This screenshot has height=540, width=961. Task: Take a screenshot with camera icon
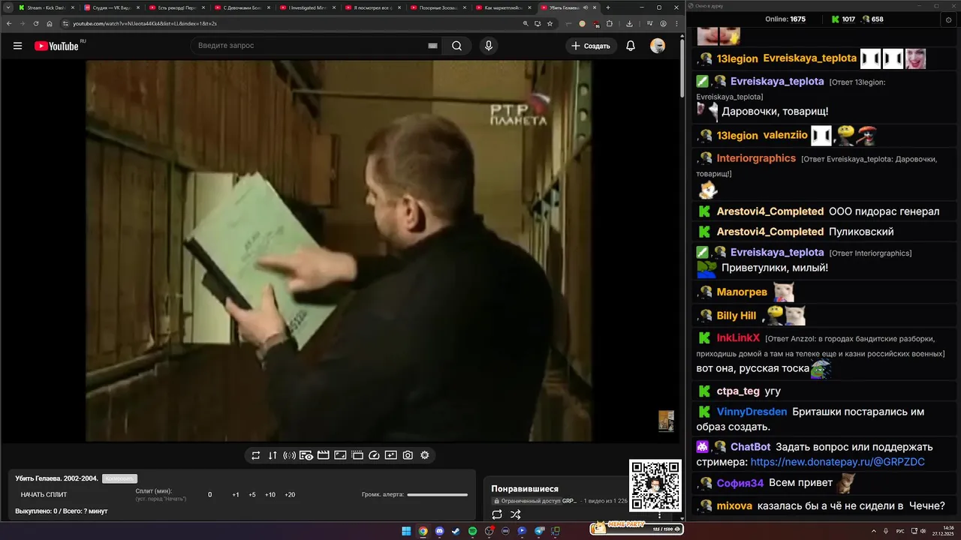(408, 455)
